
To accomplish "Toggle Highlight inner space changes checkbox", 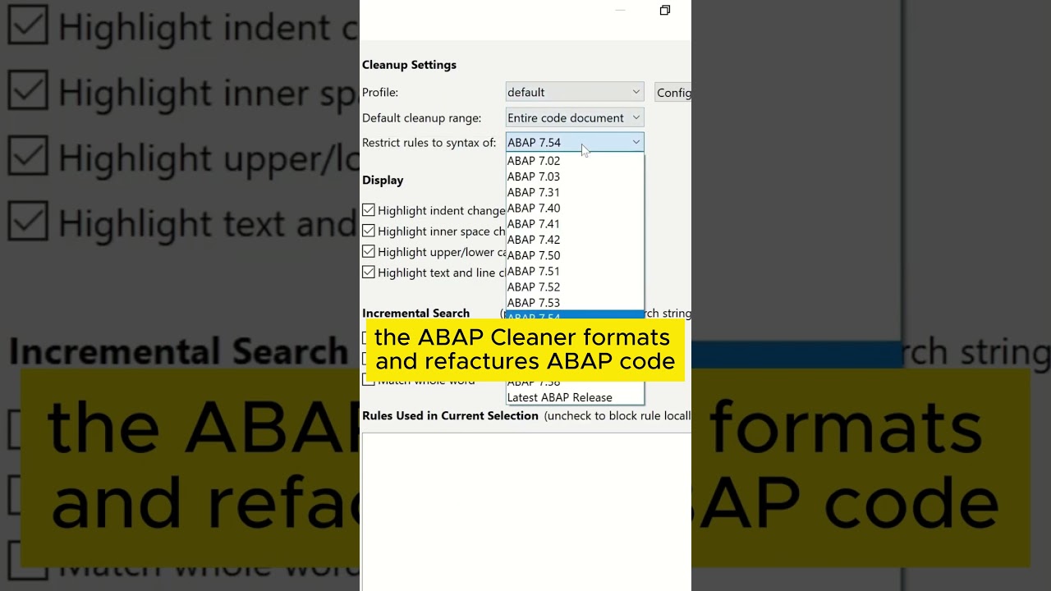I will (x=369, y=231).
